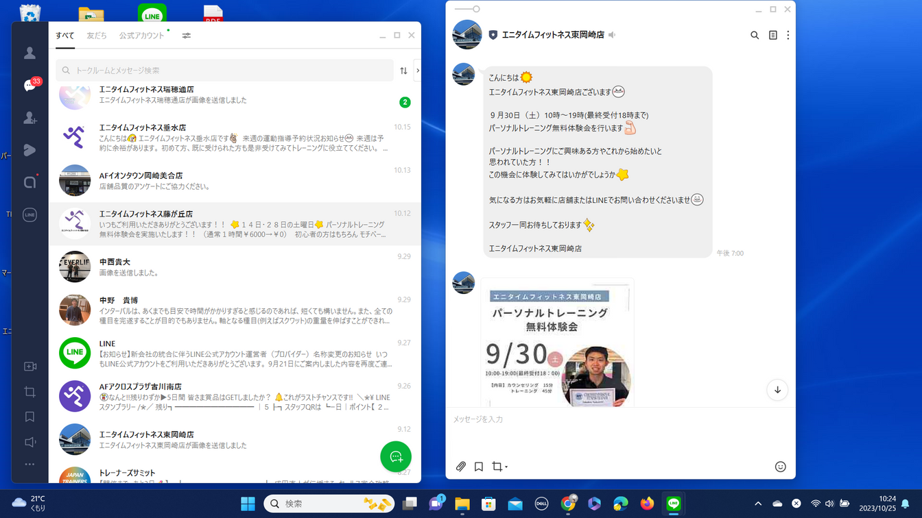The height and width of the screenshot is (518, 922).
Task: Switch to the 公式アカウント tab
Action: click(142, 36)
